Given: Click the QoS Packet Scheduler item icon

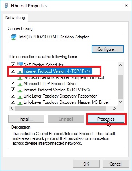Looking at the screenshot, I should 20,64.
